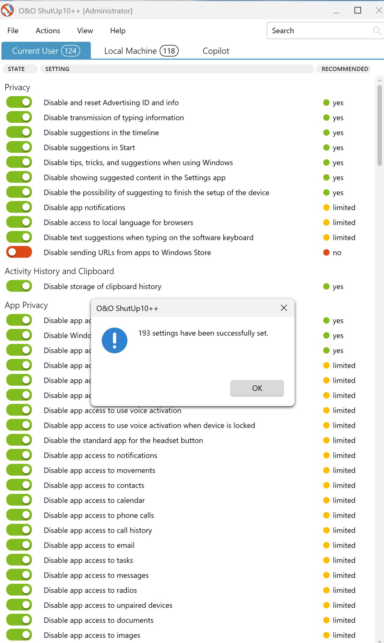Click the green dot next to Advertising ID setting
Screen dimensions: 384x643
(326, 103)
